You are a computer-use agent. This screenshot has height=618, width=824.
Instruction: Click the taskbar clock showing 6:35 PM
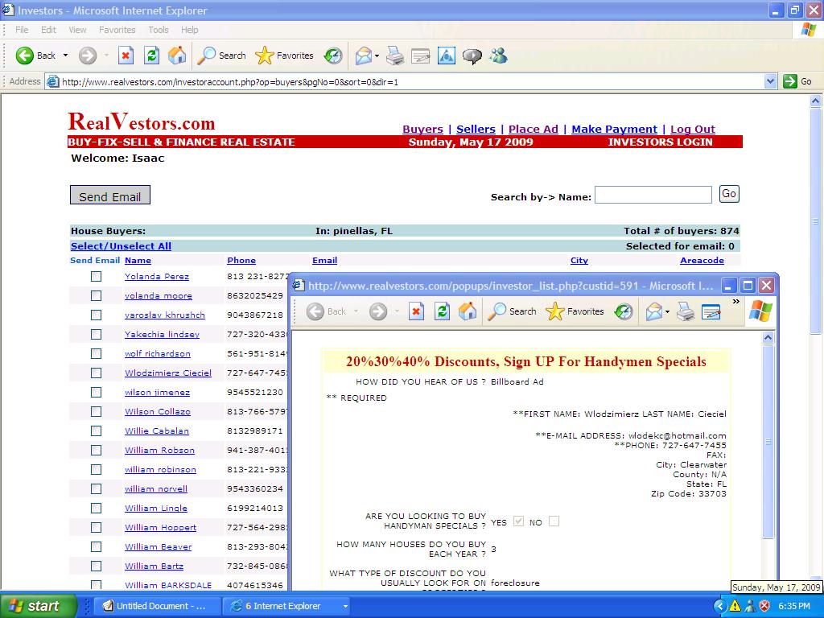click(794, 606)
